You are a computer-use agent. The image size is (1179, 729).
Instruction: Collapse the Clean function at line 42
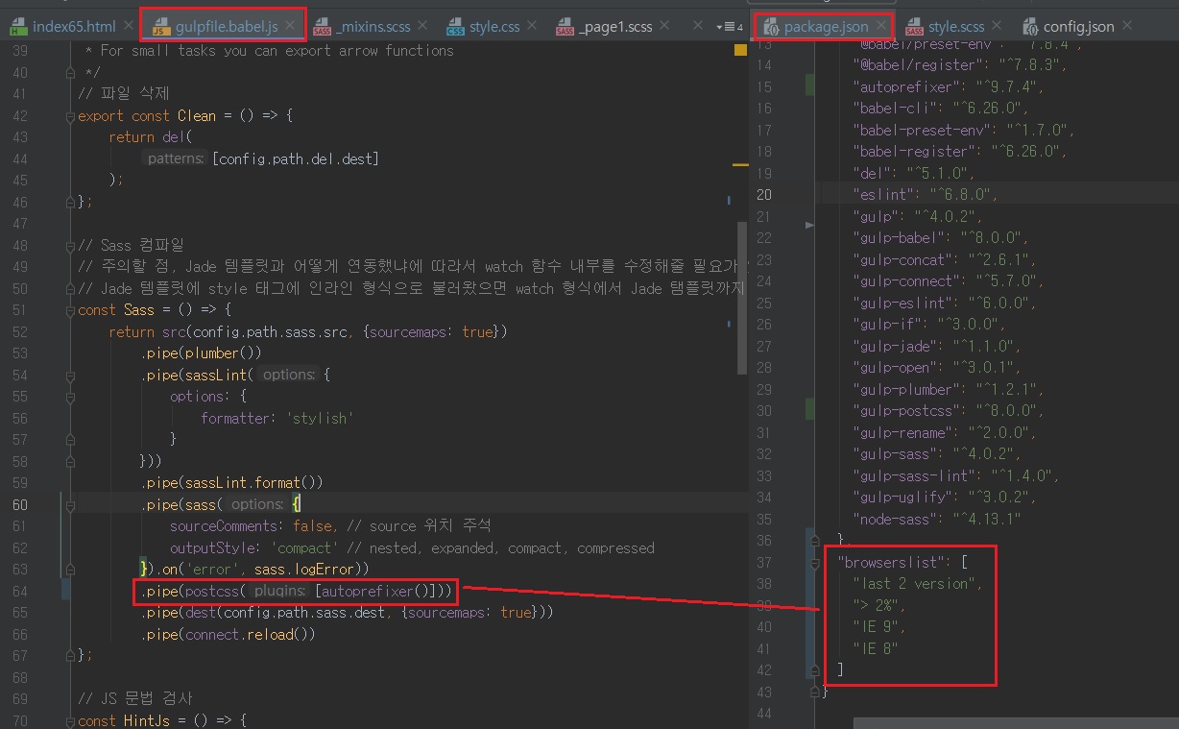tap(69, 116)
